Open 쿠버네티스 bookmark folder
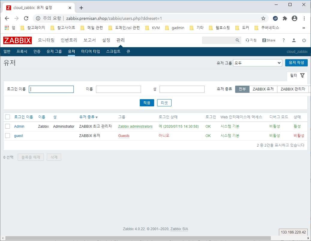This screenshot has width=311, height=241. 267,28
